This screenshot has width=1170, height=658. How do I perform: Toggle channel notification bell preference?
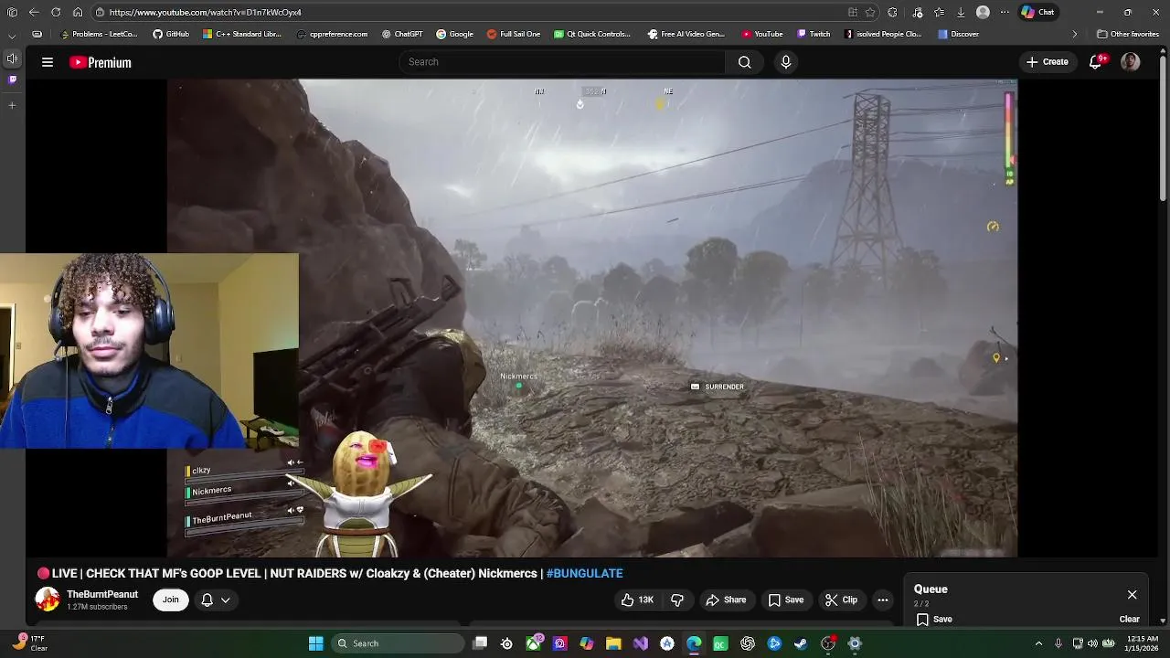207,600
